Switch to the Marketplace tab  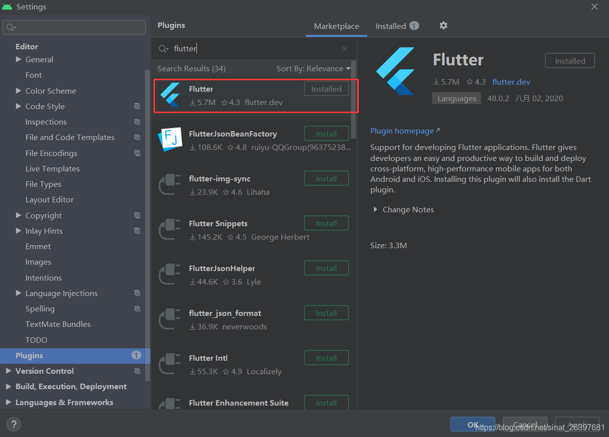tap(336, 26)
